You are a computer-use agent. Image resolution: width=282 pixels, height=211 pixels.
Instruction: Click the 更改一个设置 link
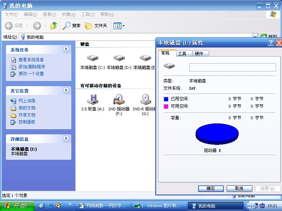tap(31, 74)
